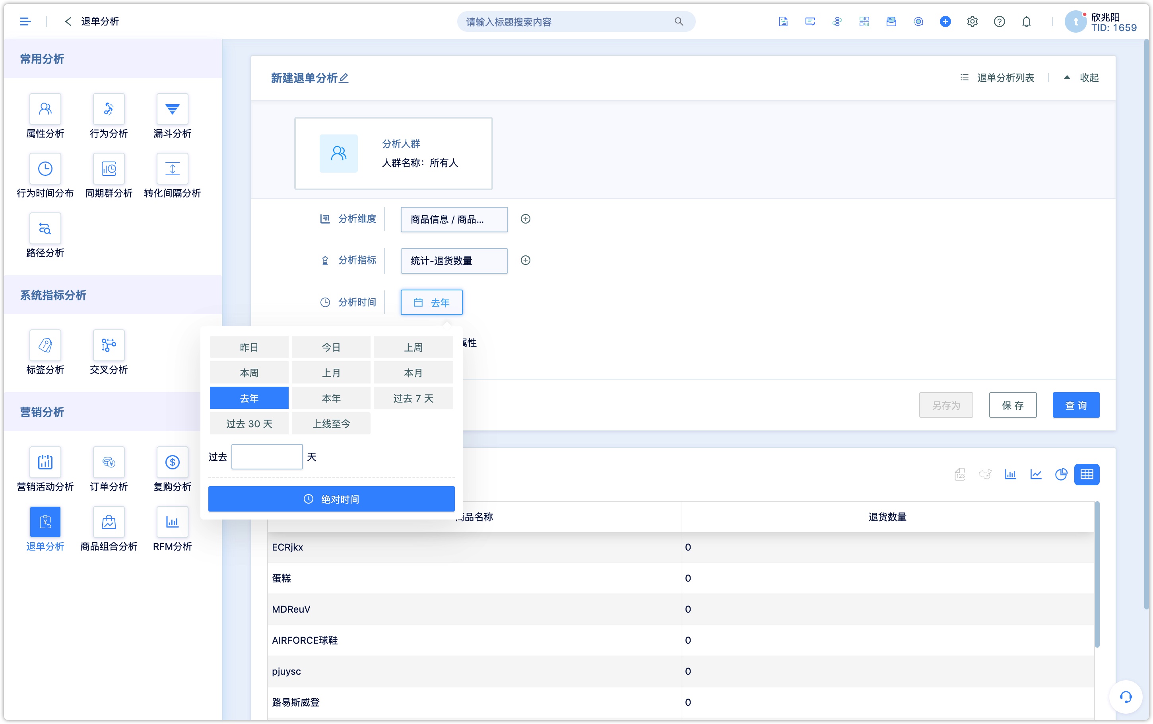The image size is (1153, 724).
Task: Select 今日 time range
Action: click(x=330, y=347)
